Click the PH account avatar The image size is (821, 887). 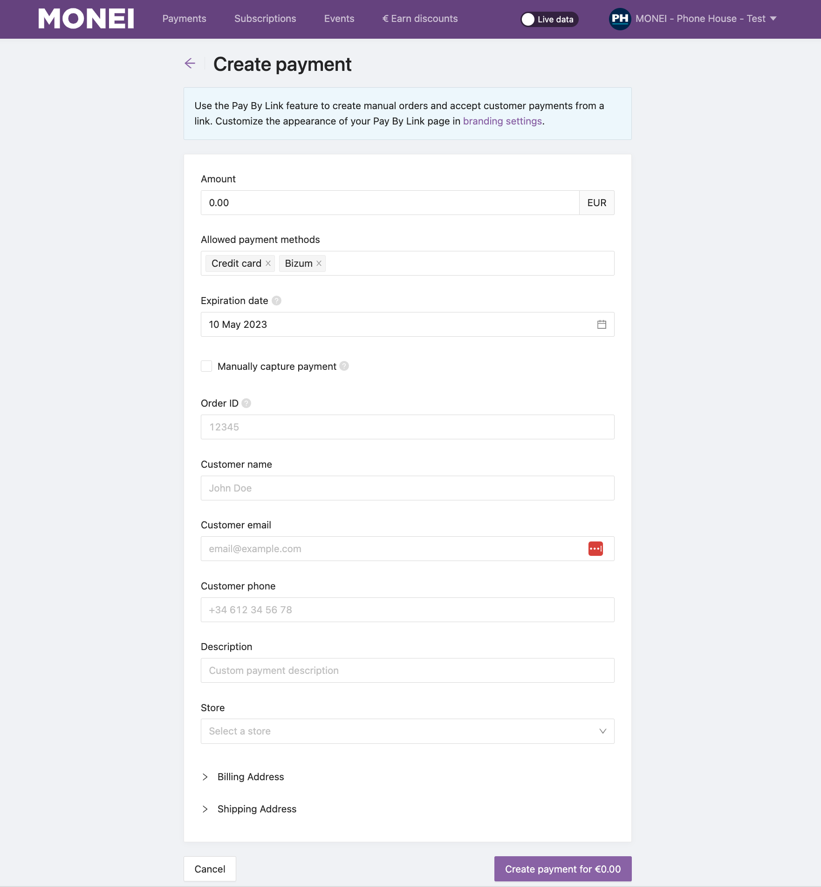pos(620,19)
